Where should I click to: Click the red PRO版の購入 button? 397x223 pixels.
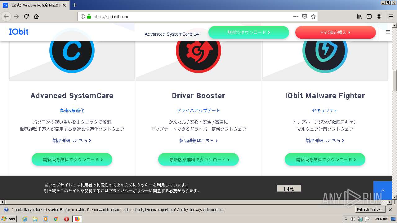(x=336, y=32)
